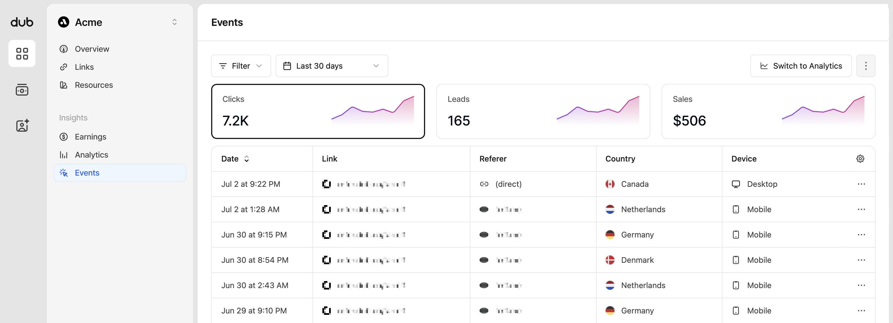Expand the Acme workspace switcher

point(174,22)
